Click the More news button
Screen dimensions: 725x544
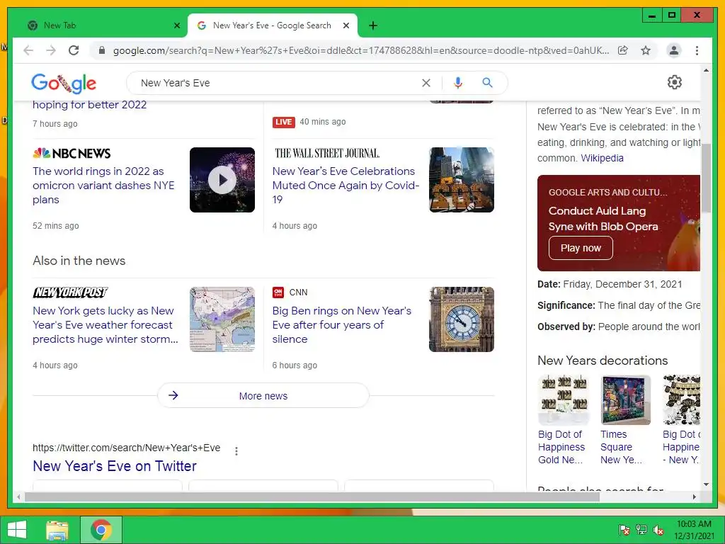[263, 396]
